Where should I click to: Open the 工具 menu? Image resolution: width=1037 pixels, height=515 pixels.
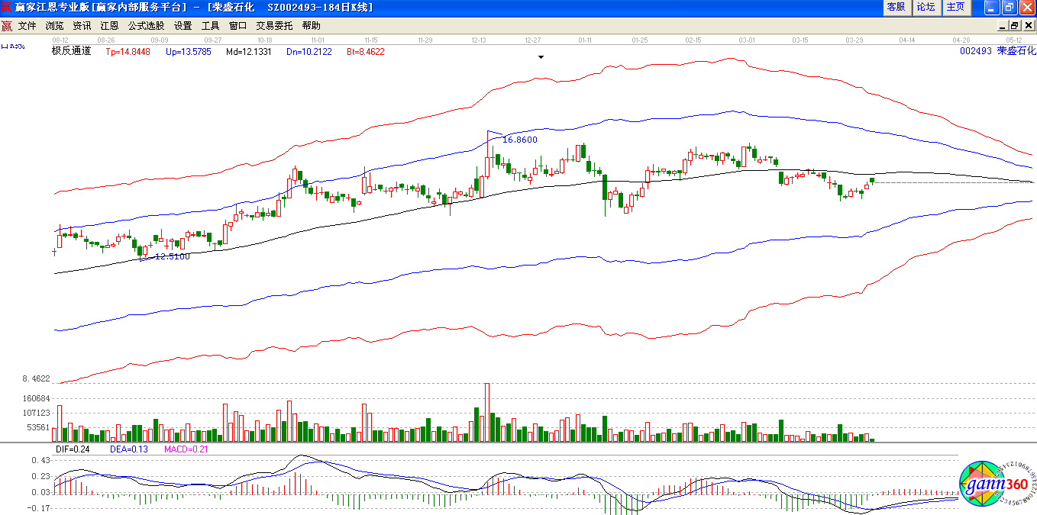pyautogui.click(x=211, y=26)
